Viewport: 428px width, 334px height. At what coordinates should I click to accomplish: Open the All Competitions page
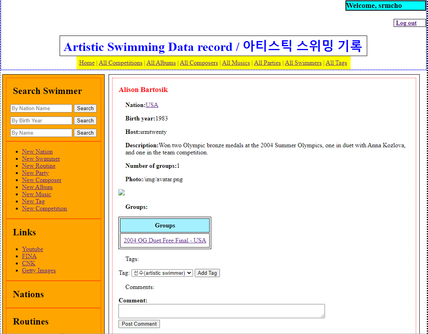click(x=120, y=63)
